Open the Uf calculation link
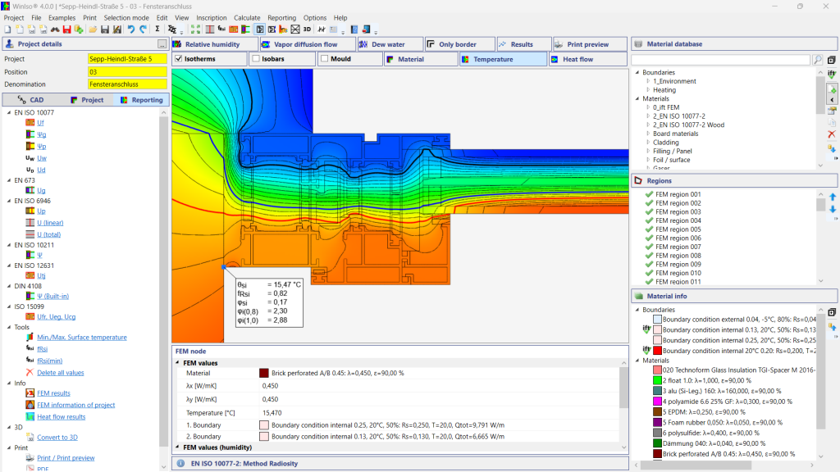The width and height of the screenshot is (840, 472). 40,123
